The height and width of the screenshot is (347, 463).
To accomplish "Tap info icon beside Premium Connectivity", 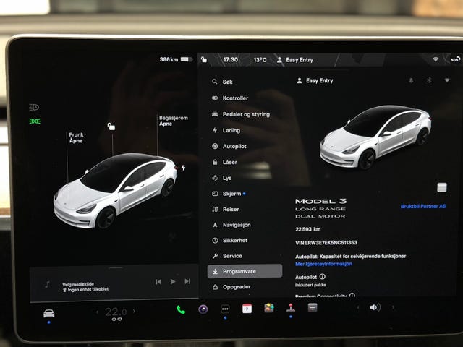I will tap(352, 296).
